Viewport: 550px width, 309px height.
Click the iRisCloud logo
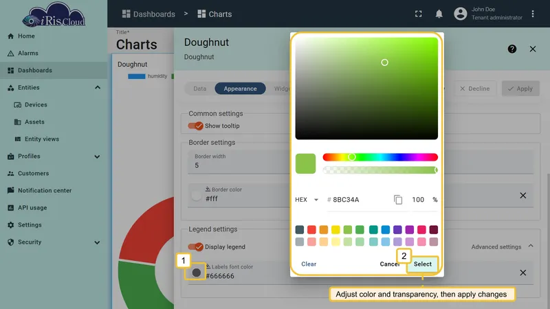point(54,14)
